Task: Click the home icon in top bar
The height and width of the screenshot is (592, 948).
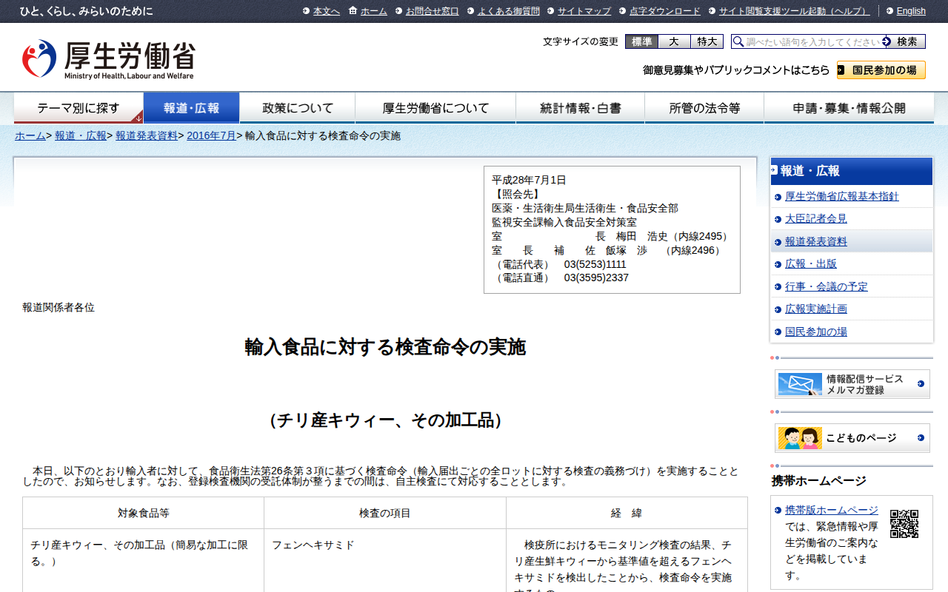Action: (x=353, y=10)
